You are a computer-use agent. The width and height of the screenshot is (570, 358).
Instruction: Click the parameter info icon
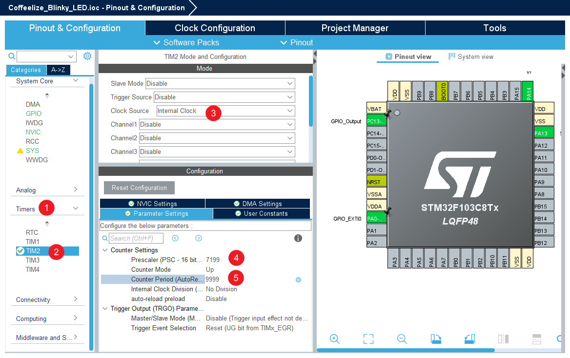point(298,238)
